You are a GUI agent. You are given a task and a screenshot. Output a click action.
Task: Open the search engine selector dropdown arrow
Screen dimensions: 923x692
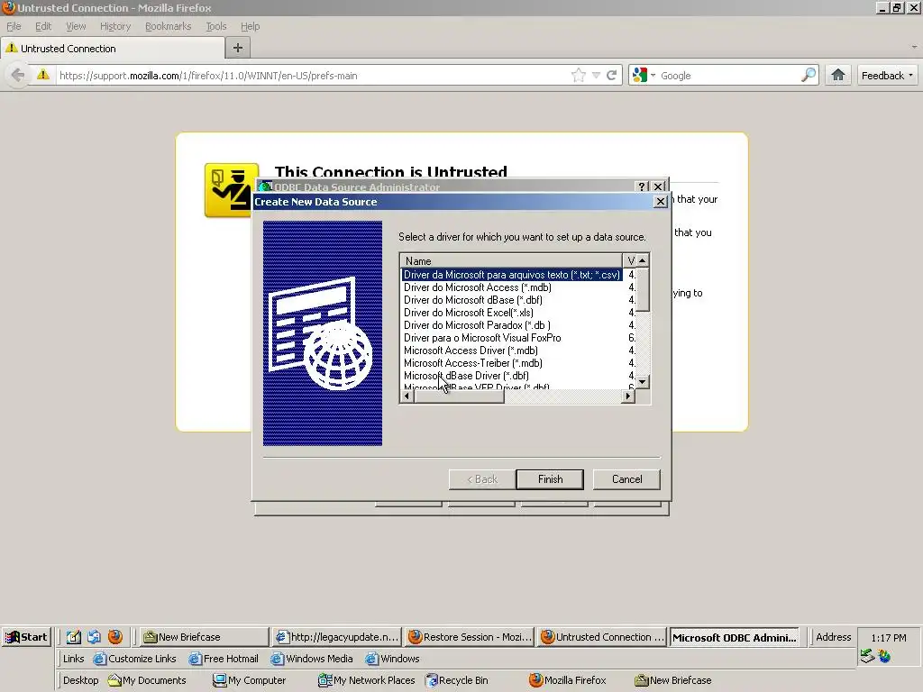coord(653,76)
